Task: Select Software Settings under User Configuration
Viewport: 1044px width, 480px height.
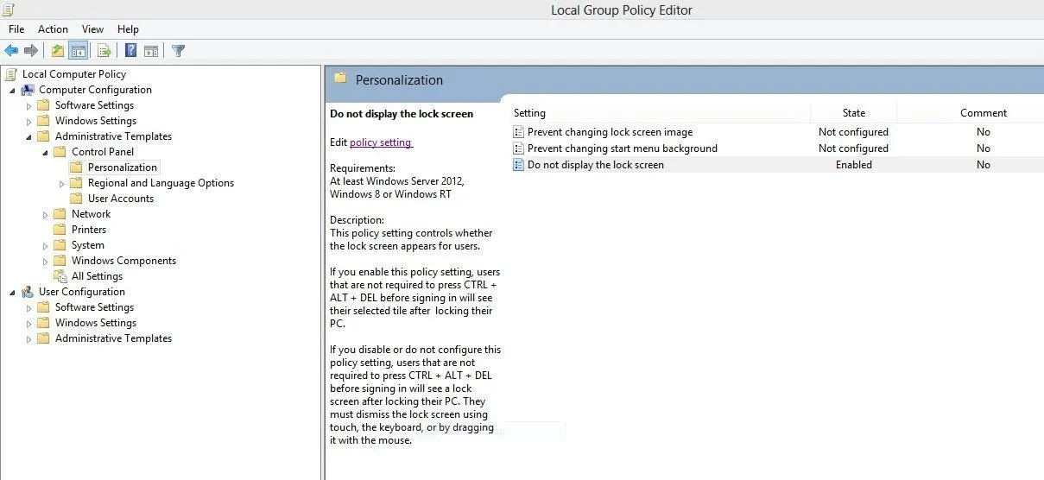Action: pyautogui.click(x=94, y=307)
